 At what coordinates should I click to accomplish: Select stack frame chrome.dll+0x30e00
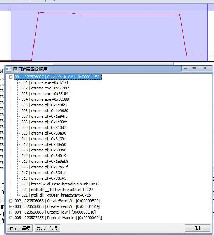[x=44, y=133]
